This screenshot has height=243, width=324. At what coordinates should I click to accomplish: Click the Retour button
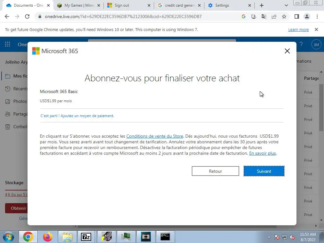tap(215, 171)
